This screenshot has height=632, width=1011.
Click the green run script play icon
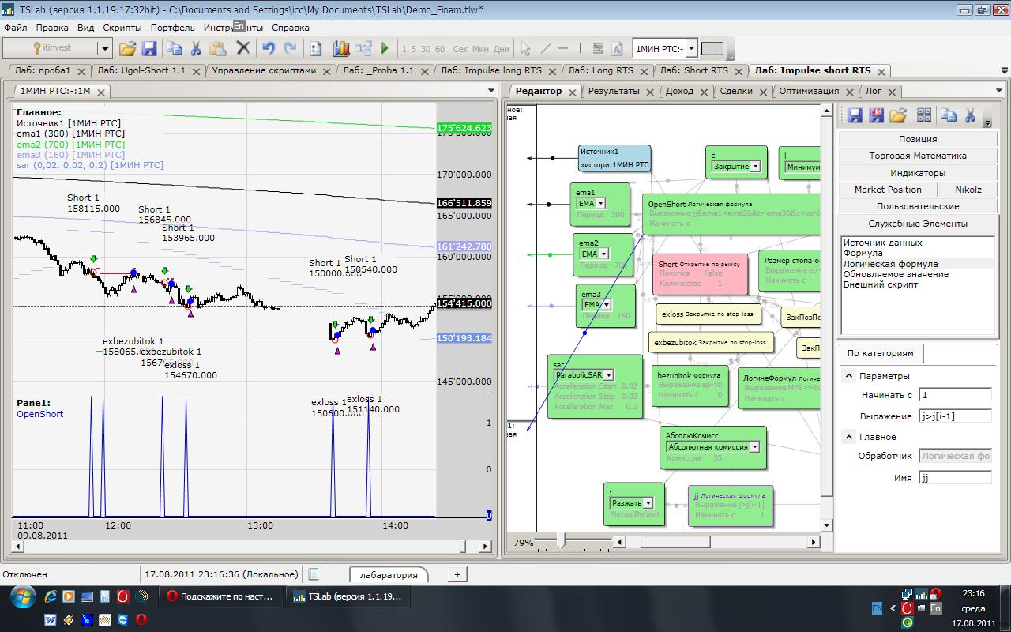(x=385, y=48)
